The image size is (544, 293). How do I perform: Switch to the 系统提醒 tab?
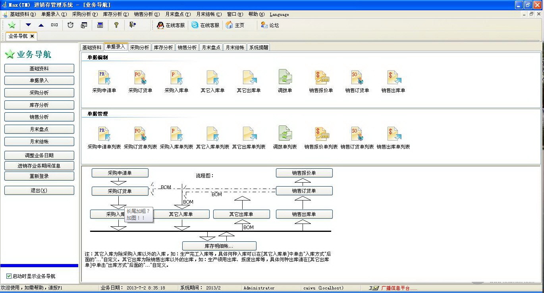259,47
